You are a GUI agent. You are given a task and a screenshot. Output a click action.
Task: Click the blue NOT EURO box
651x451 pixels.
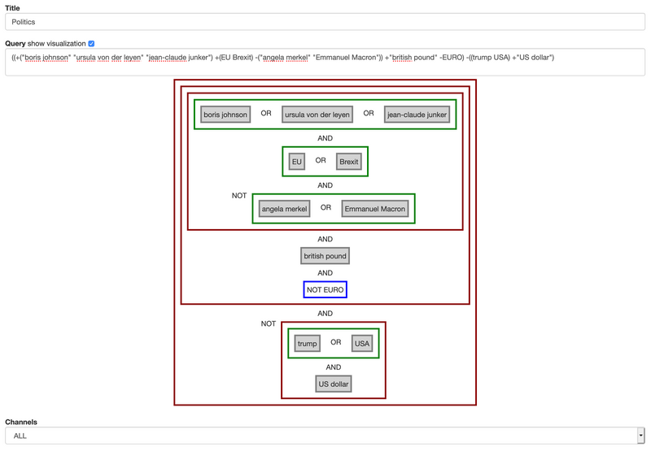coord(325,289)
